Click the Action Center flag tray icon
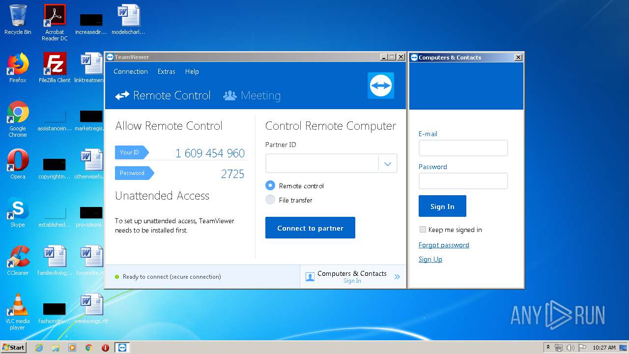This screenshot has height=354, width=629. (x=582, y=348)
